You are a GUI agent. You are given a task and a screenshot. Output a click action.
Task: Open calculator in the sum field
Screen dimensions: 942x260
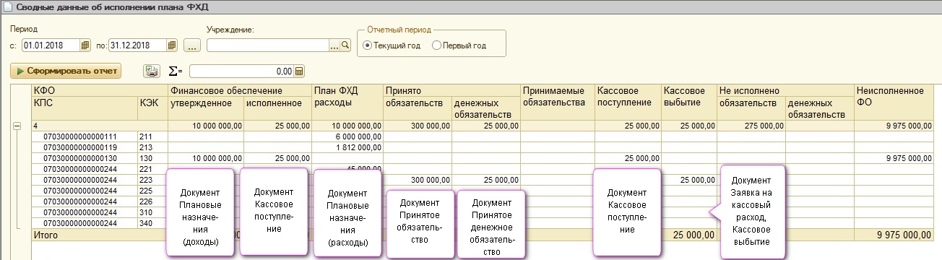click(x=300, y=71)
